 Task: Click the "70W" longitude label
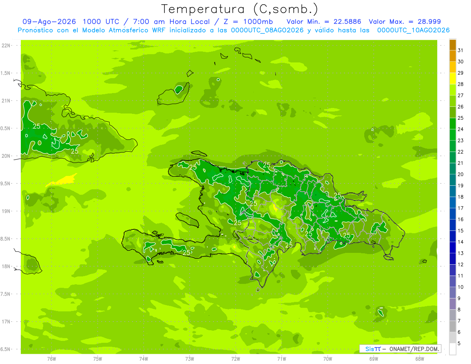[x=328, y=359]
